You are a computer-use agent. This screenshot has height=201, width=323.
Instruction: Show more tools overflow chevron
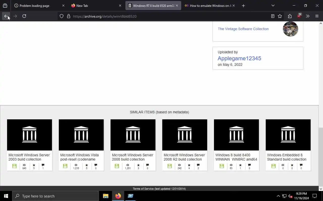click(x=308, y=16)
